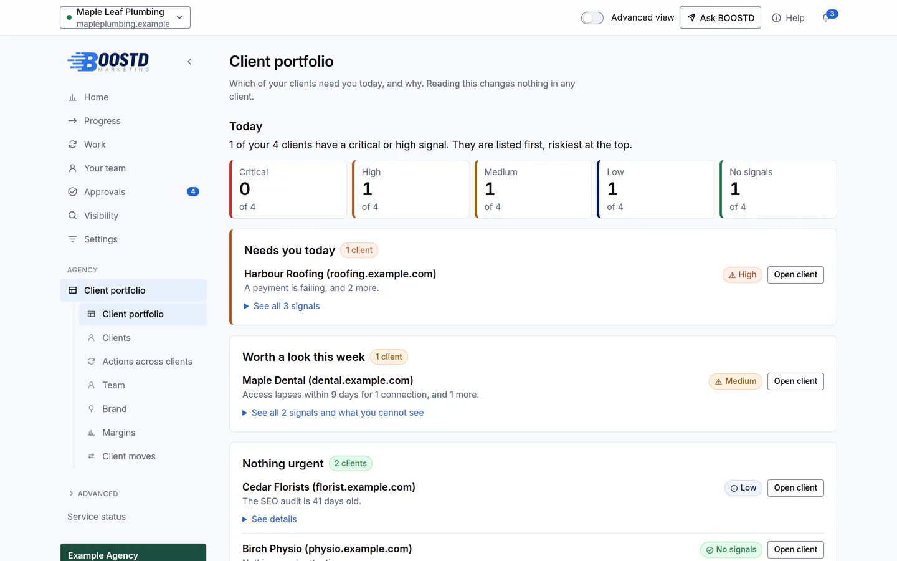Open the Help link
Viewport: 897px width, 561px height.
click(788, 18)
